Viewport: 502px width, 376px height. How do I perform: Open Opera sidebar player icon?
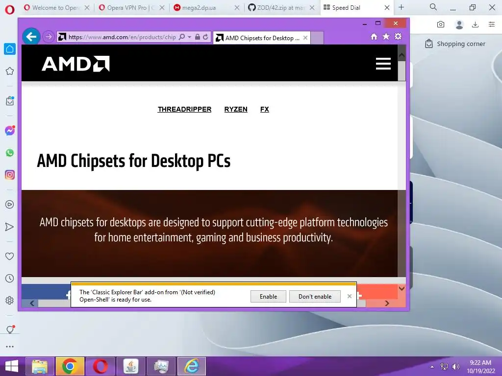coord(10,205)
